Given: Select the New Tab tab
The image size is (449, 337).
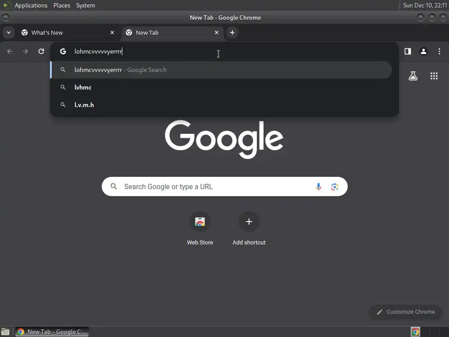Looking at the screenshot, I should 173,32.
